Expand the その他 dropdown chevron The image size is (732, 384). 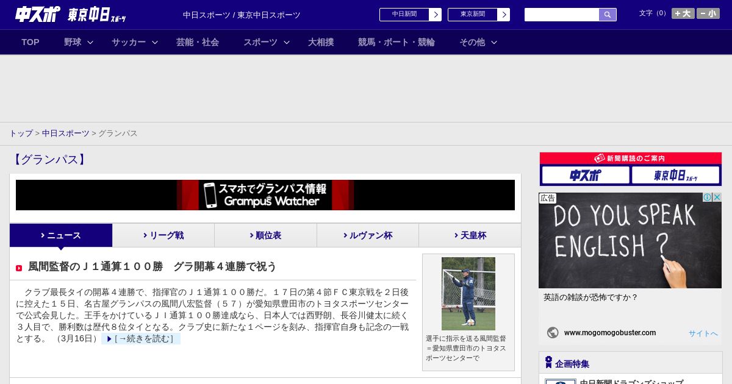tap(494, 42)
